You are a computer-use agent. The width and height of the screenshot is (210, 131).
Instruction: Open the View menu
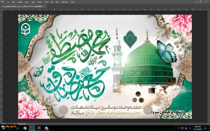57,2
